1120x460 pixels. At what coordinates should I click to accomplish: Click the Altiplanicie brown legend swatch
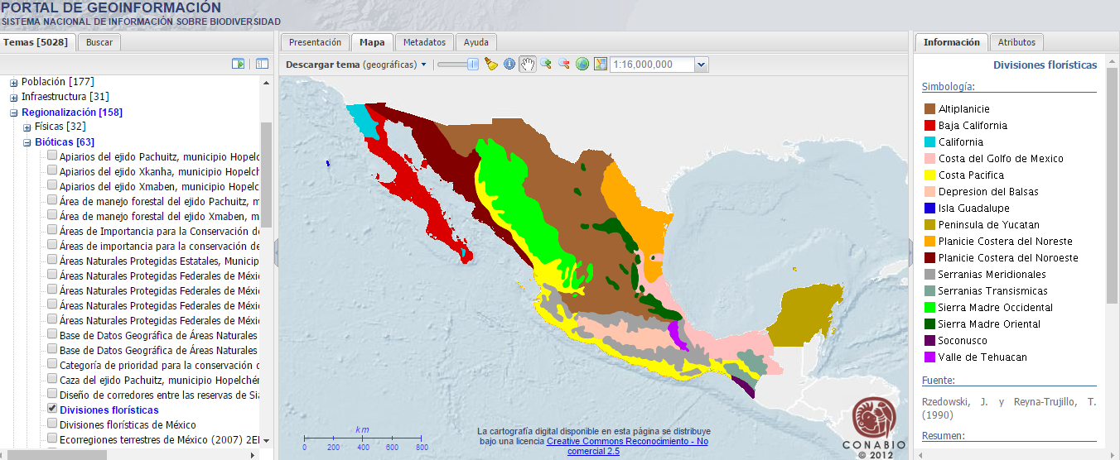click(x=929, y=109)
